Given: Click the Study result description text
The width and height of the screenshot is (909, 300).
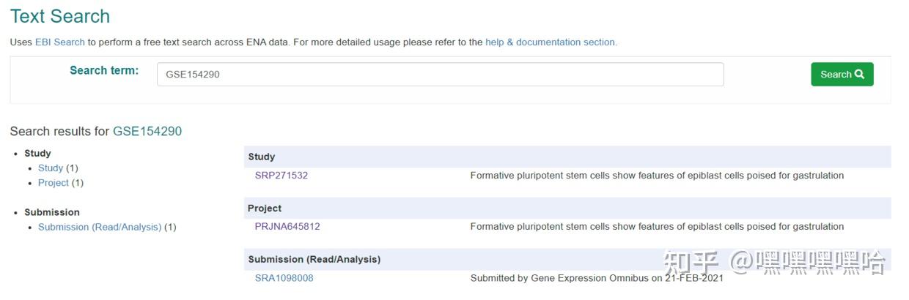Looking at the screenshot, I should click(657, 176).
